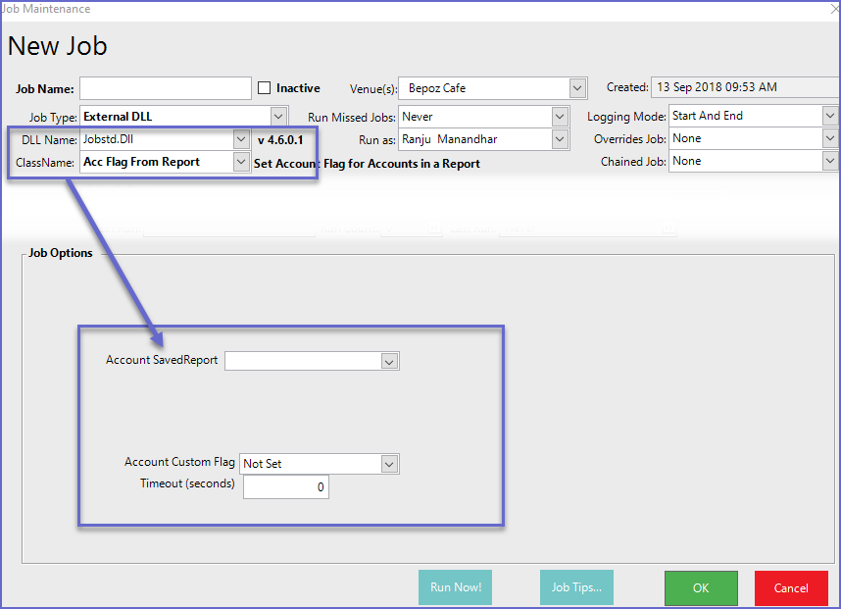Expand the Run as user dropdown
841x609 pixels.
(559, 139)
